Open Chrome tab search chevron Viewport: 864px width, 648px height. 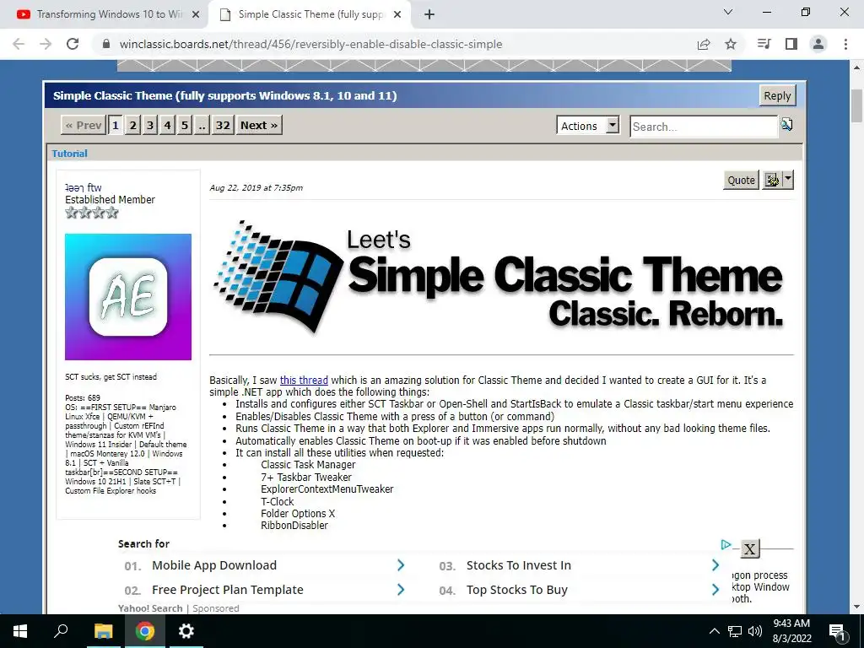coord(728,12)
